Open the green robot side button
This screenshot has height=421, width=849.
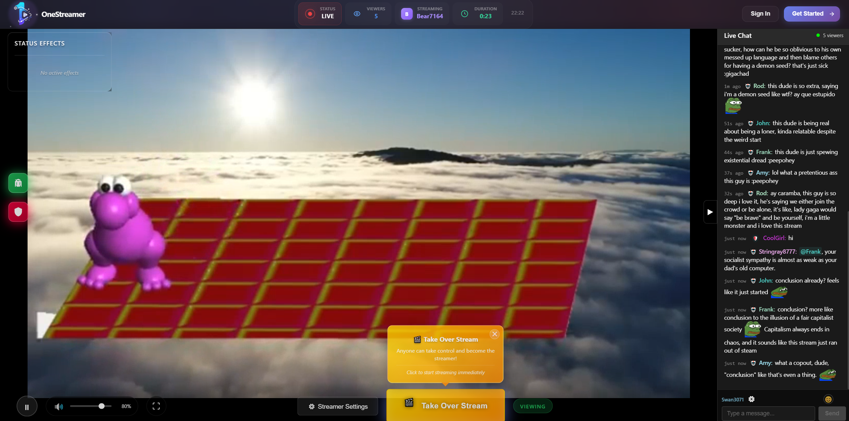(18, 183)
